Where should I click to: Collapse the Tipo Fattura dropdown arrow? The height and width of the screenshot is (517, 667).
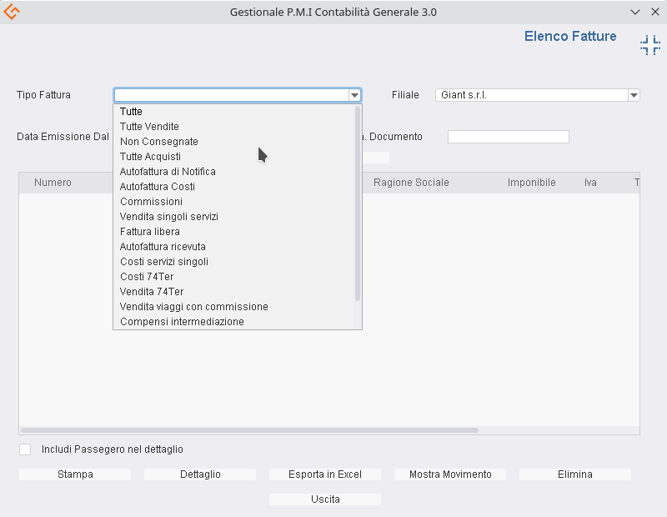coord(354,95)
